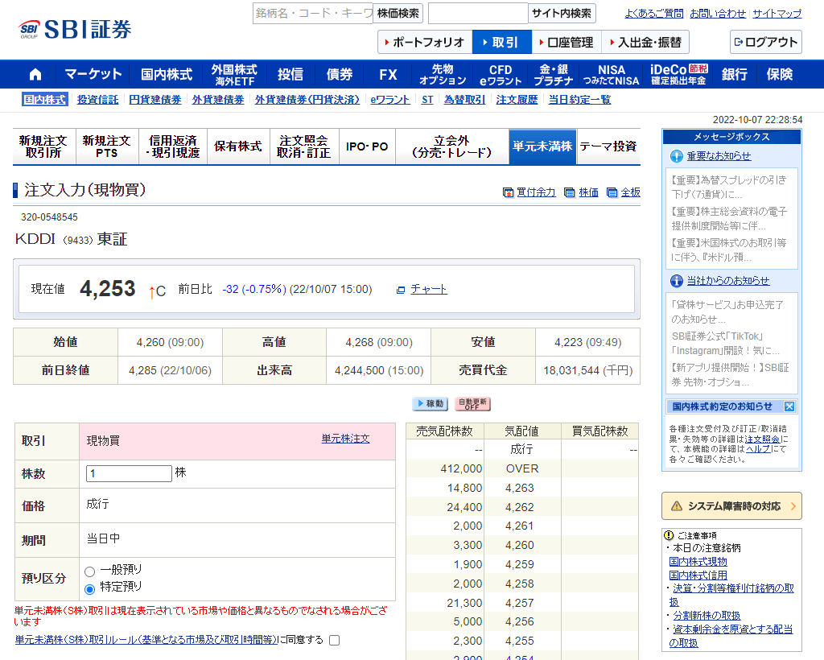Open the 単元株注文 link

(344, 437)
